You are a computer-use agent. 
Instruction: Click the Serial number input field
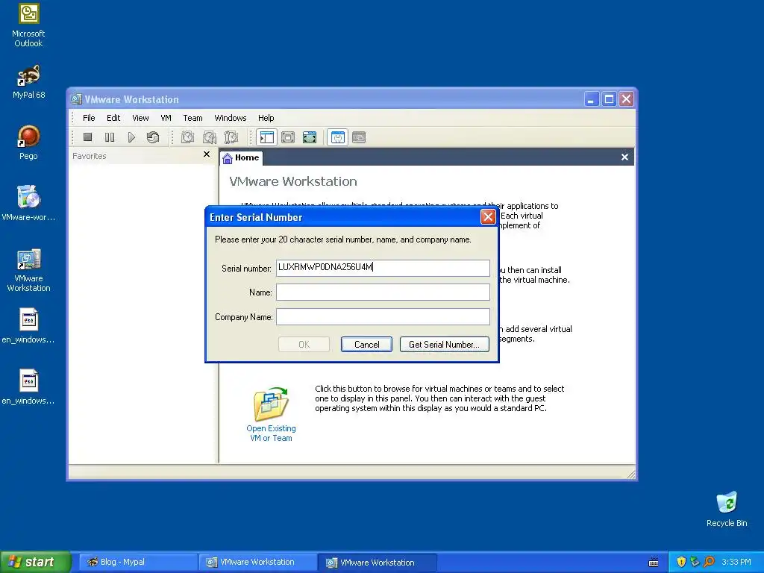click(383, 268)
